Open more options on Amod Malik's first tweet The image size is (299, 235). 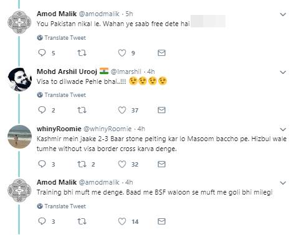pos(283,14)
